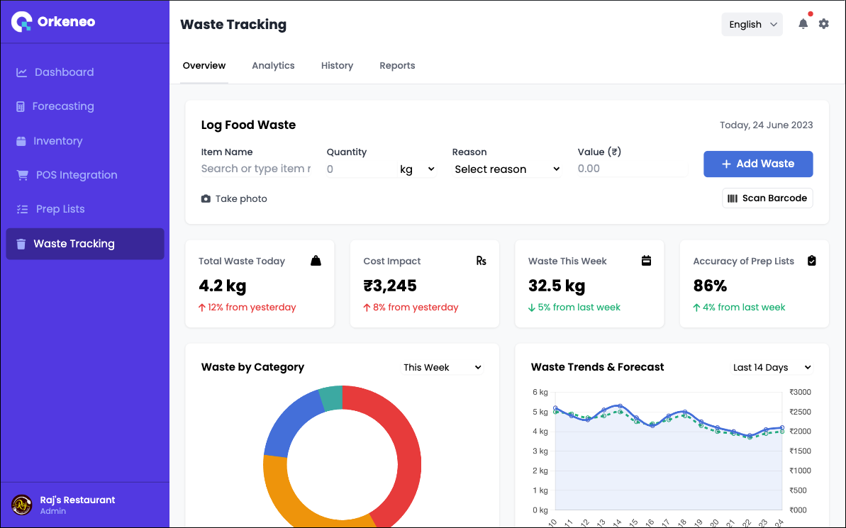This screenshot has height=528, width=846.
Task: Open the This Week period dropdown
Action: pyautogui.click(x=442, y=367)
